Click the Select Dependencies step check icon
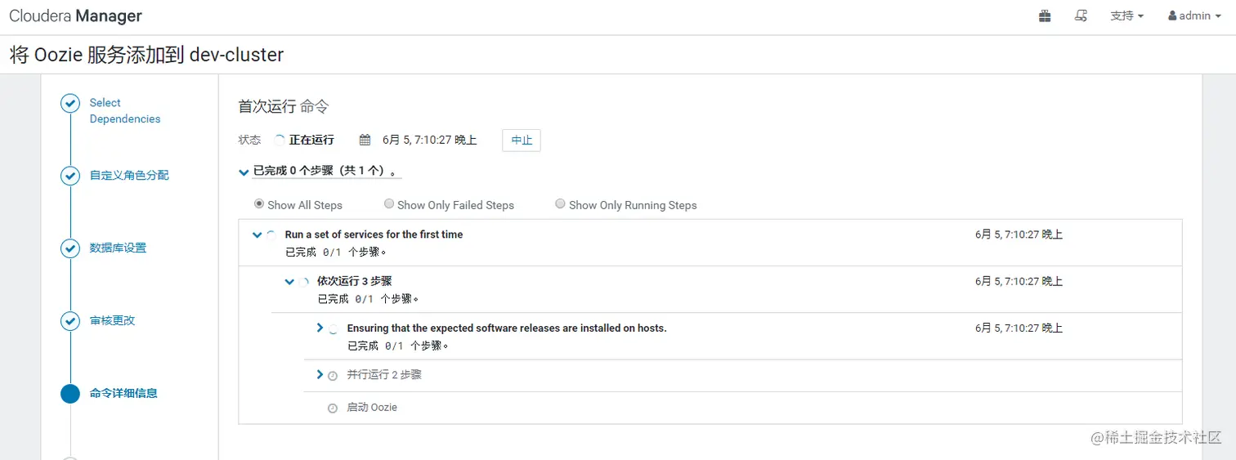The width and height of the screenshot is (1236, 460). 70,104
